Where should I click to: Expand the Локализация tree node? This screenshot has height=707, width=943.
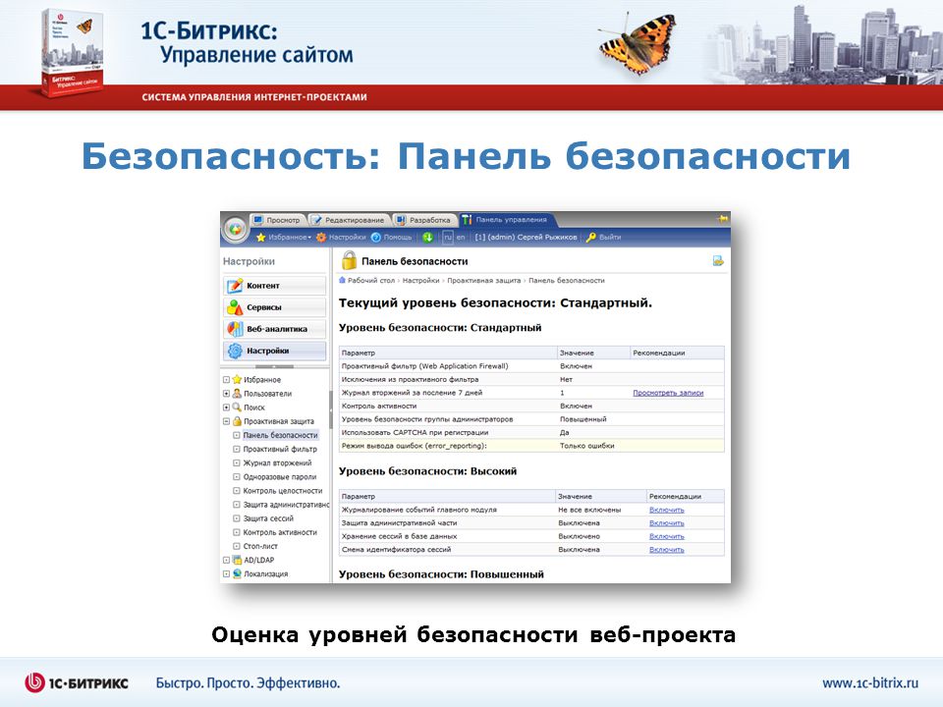click(226, 574)
